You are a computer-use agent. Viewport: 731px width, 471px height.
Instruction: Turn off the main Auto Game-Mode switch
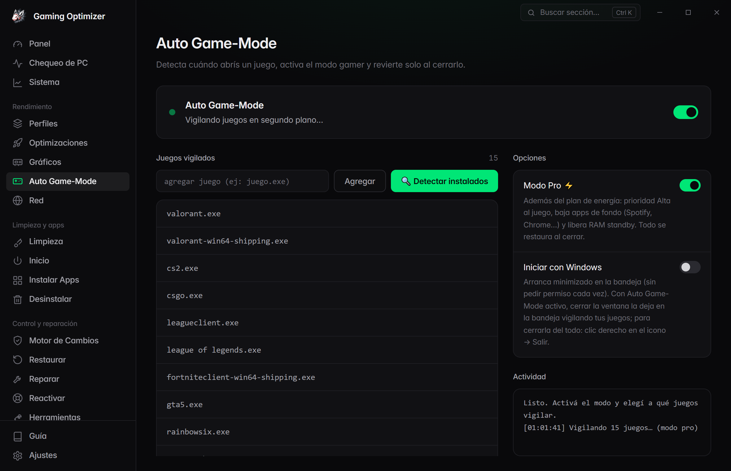(685, 112)
